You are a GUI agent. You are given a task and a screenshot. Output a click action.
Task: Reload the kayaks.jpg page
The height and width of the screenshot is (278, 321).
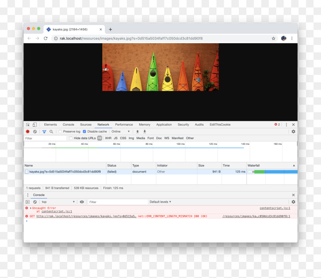(x=46, y=39)
